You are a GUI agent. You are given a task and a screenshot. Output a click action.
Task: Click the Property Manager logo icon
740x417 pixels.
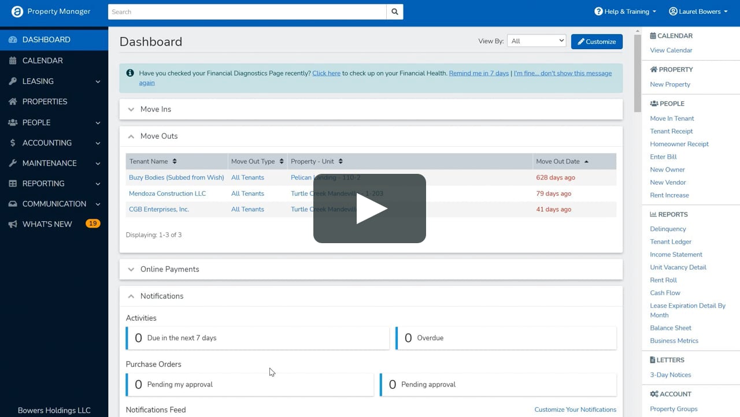17,12
